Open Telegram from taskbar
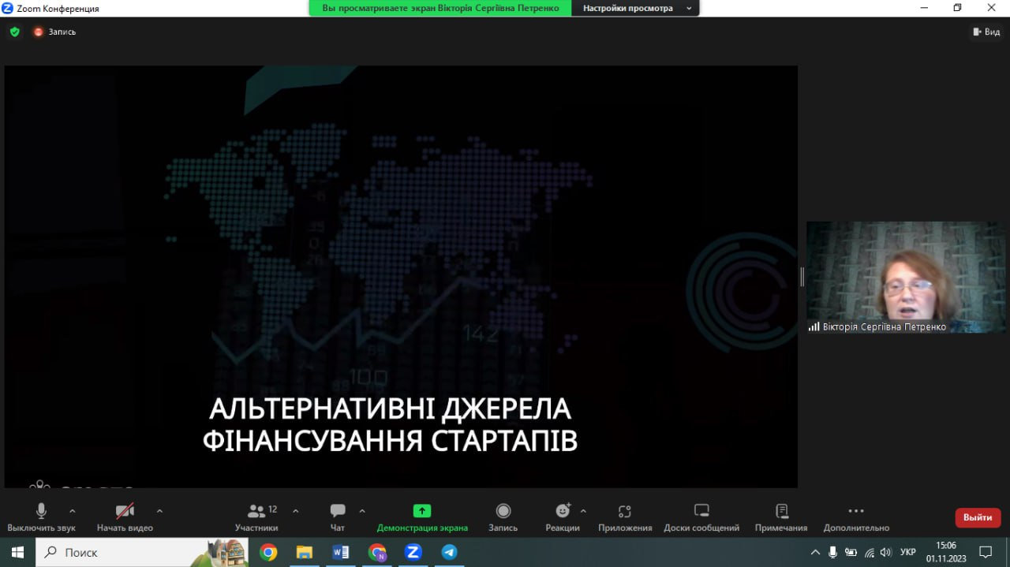Viewport: 1010px width, 567px height. tap(449, 552)
